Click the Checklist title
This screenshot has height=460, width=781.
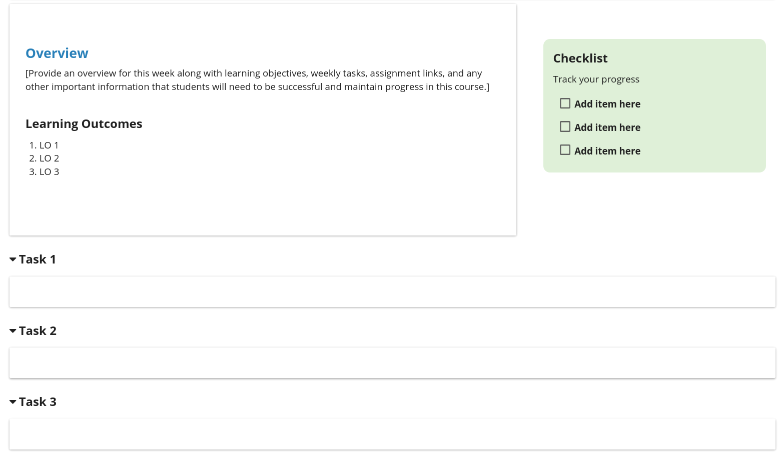pos(580,58)
